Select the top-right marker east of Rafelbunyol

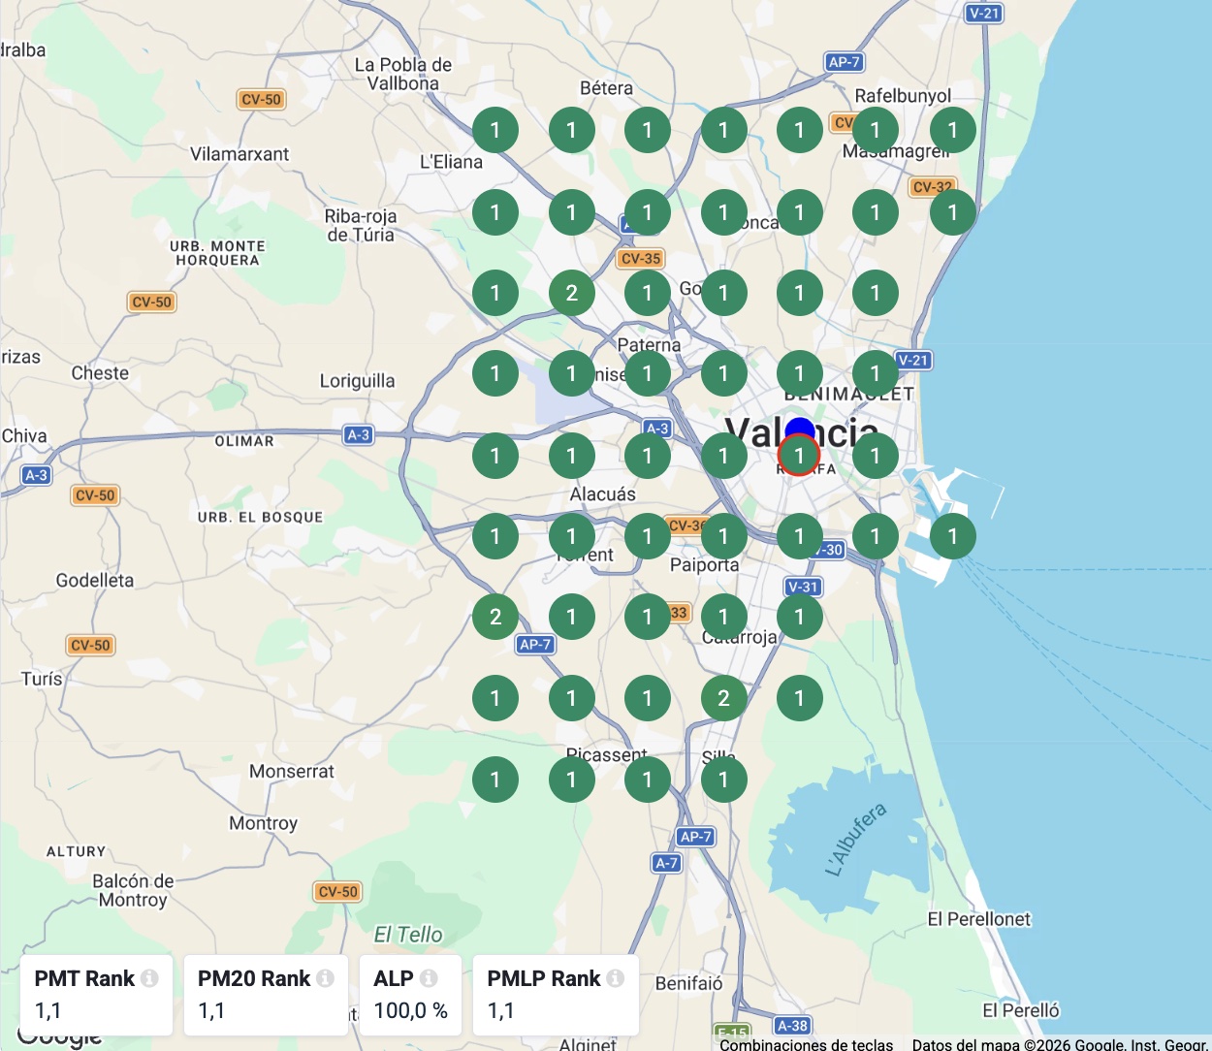click(x=952, y=130)
